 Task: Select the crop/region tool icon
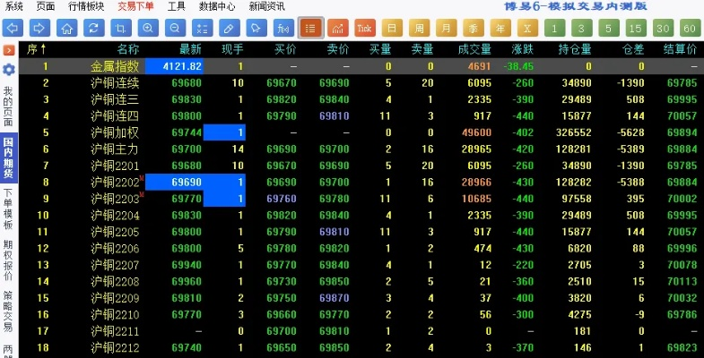[120, 28]
